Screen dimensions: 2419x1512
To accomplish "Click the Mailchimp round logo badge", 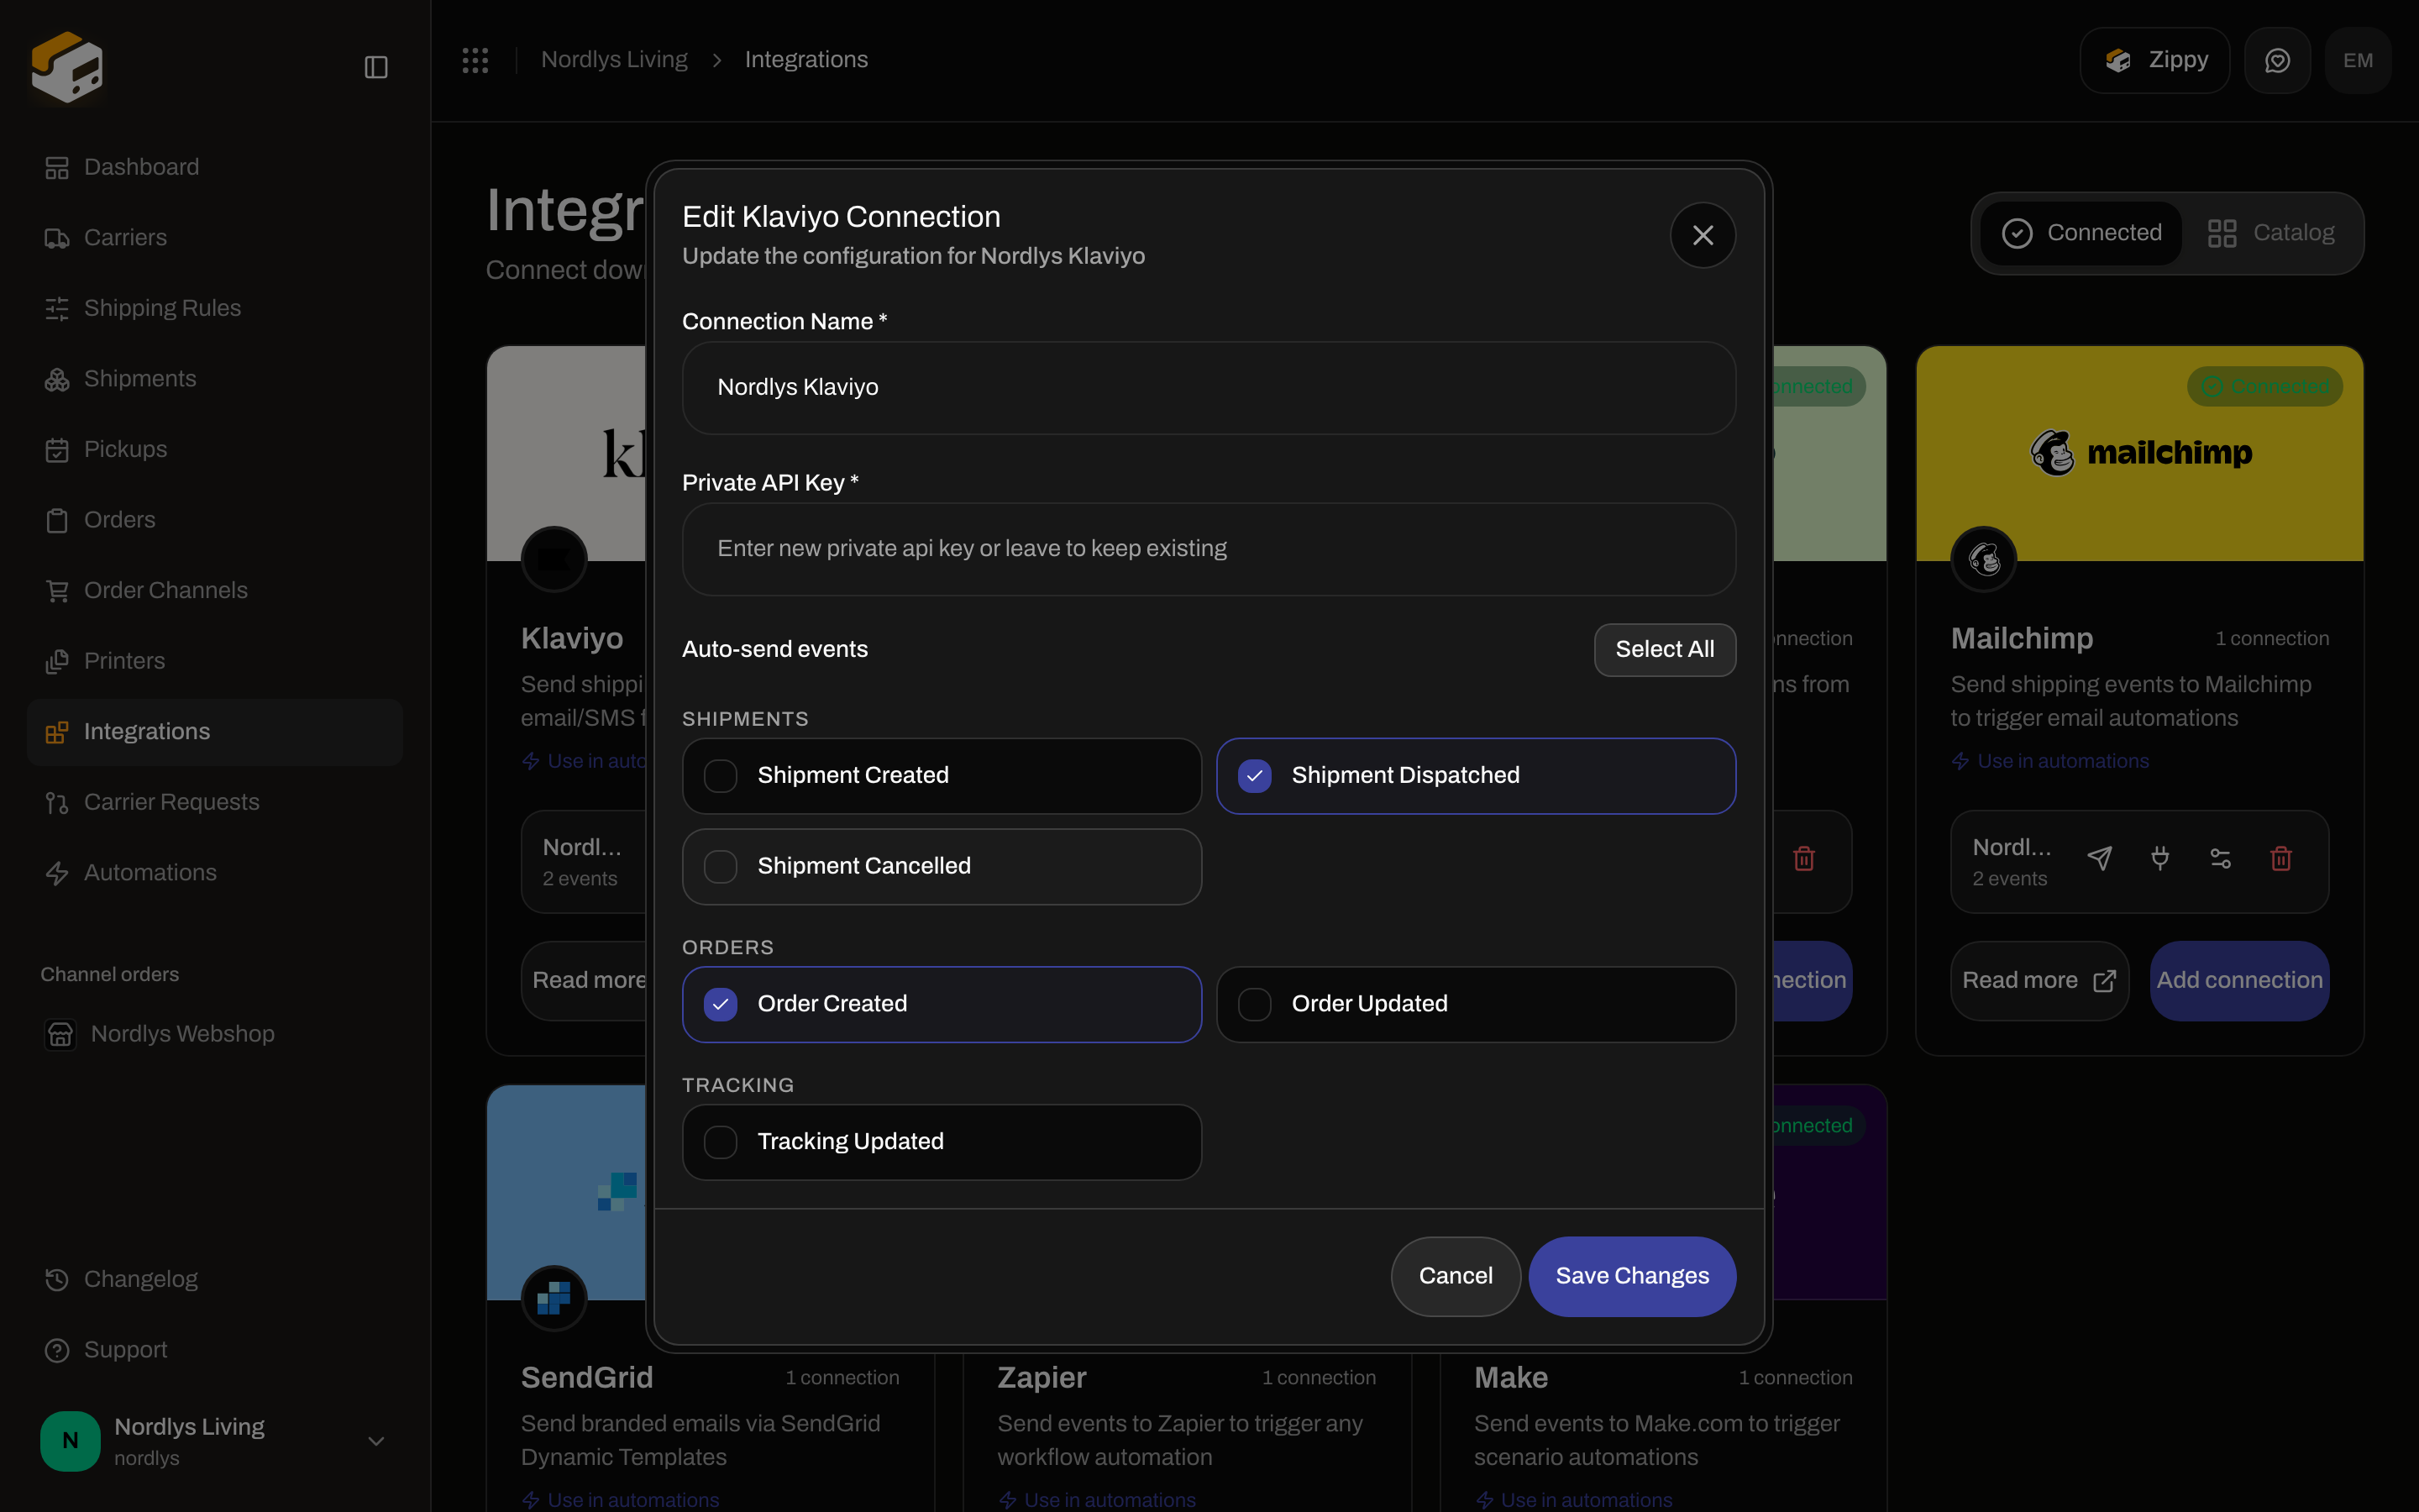I will (x=1984, y=559).
